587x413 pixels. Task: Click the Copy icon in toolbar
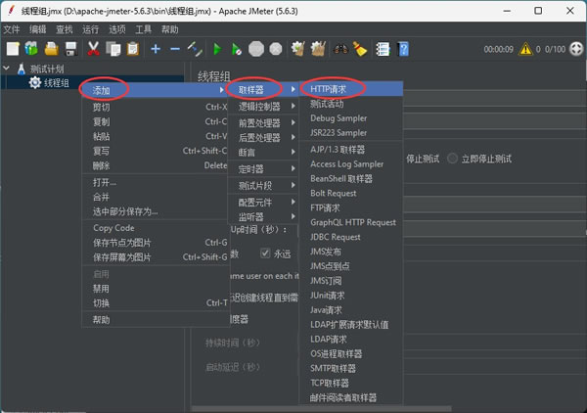[x=113, y=49]
